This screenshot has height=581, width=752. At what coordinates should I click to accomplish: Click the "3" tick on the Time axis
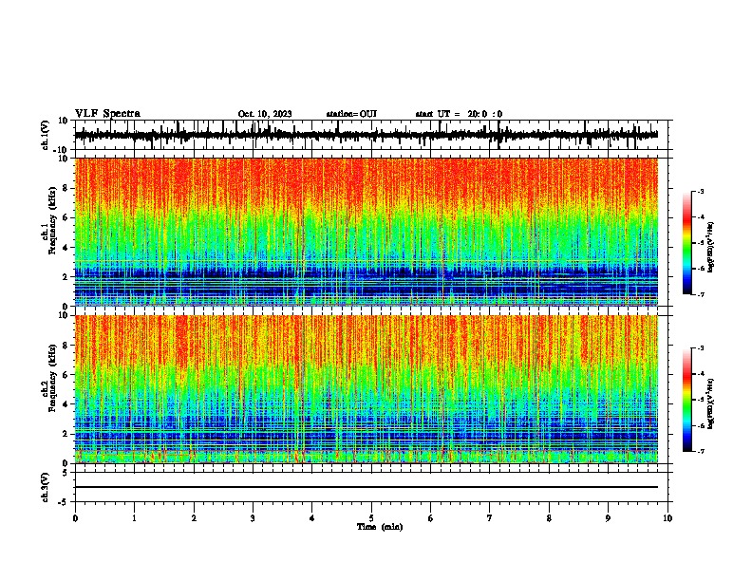pyautogui.click(x=253, y=518)
